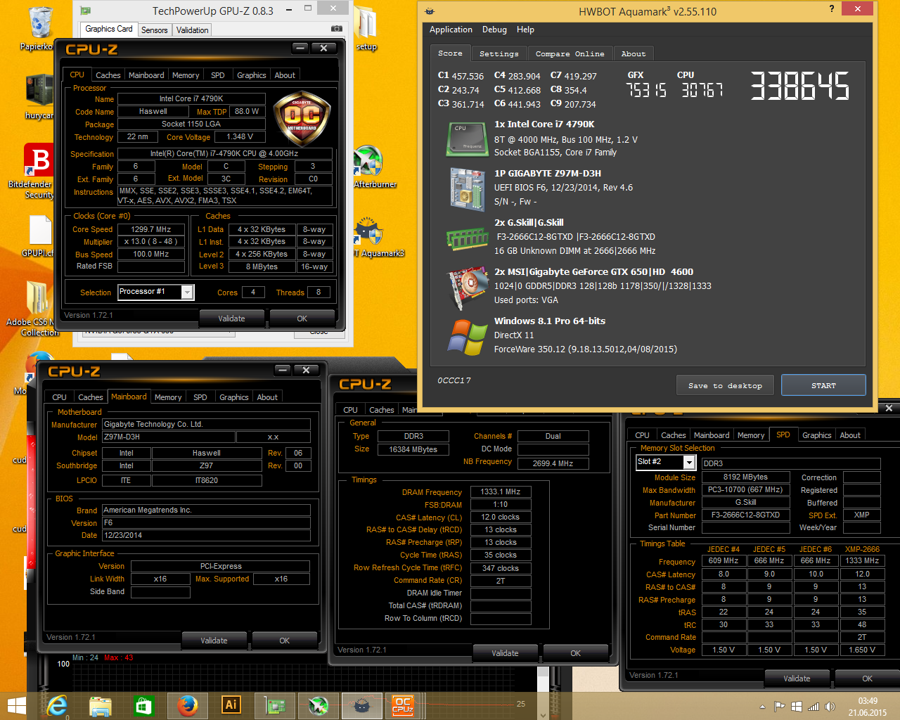The height and width of the screenshot is (720, 900).
Task: Switch to the Aquamark taskbar icon
Action: tap(361, 705)
